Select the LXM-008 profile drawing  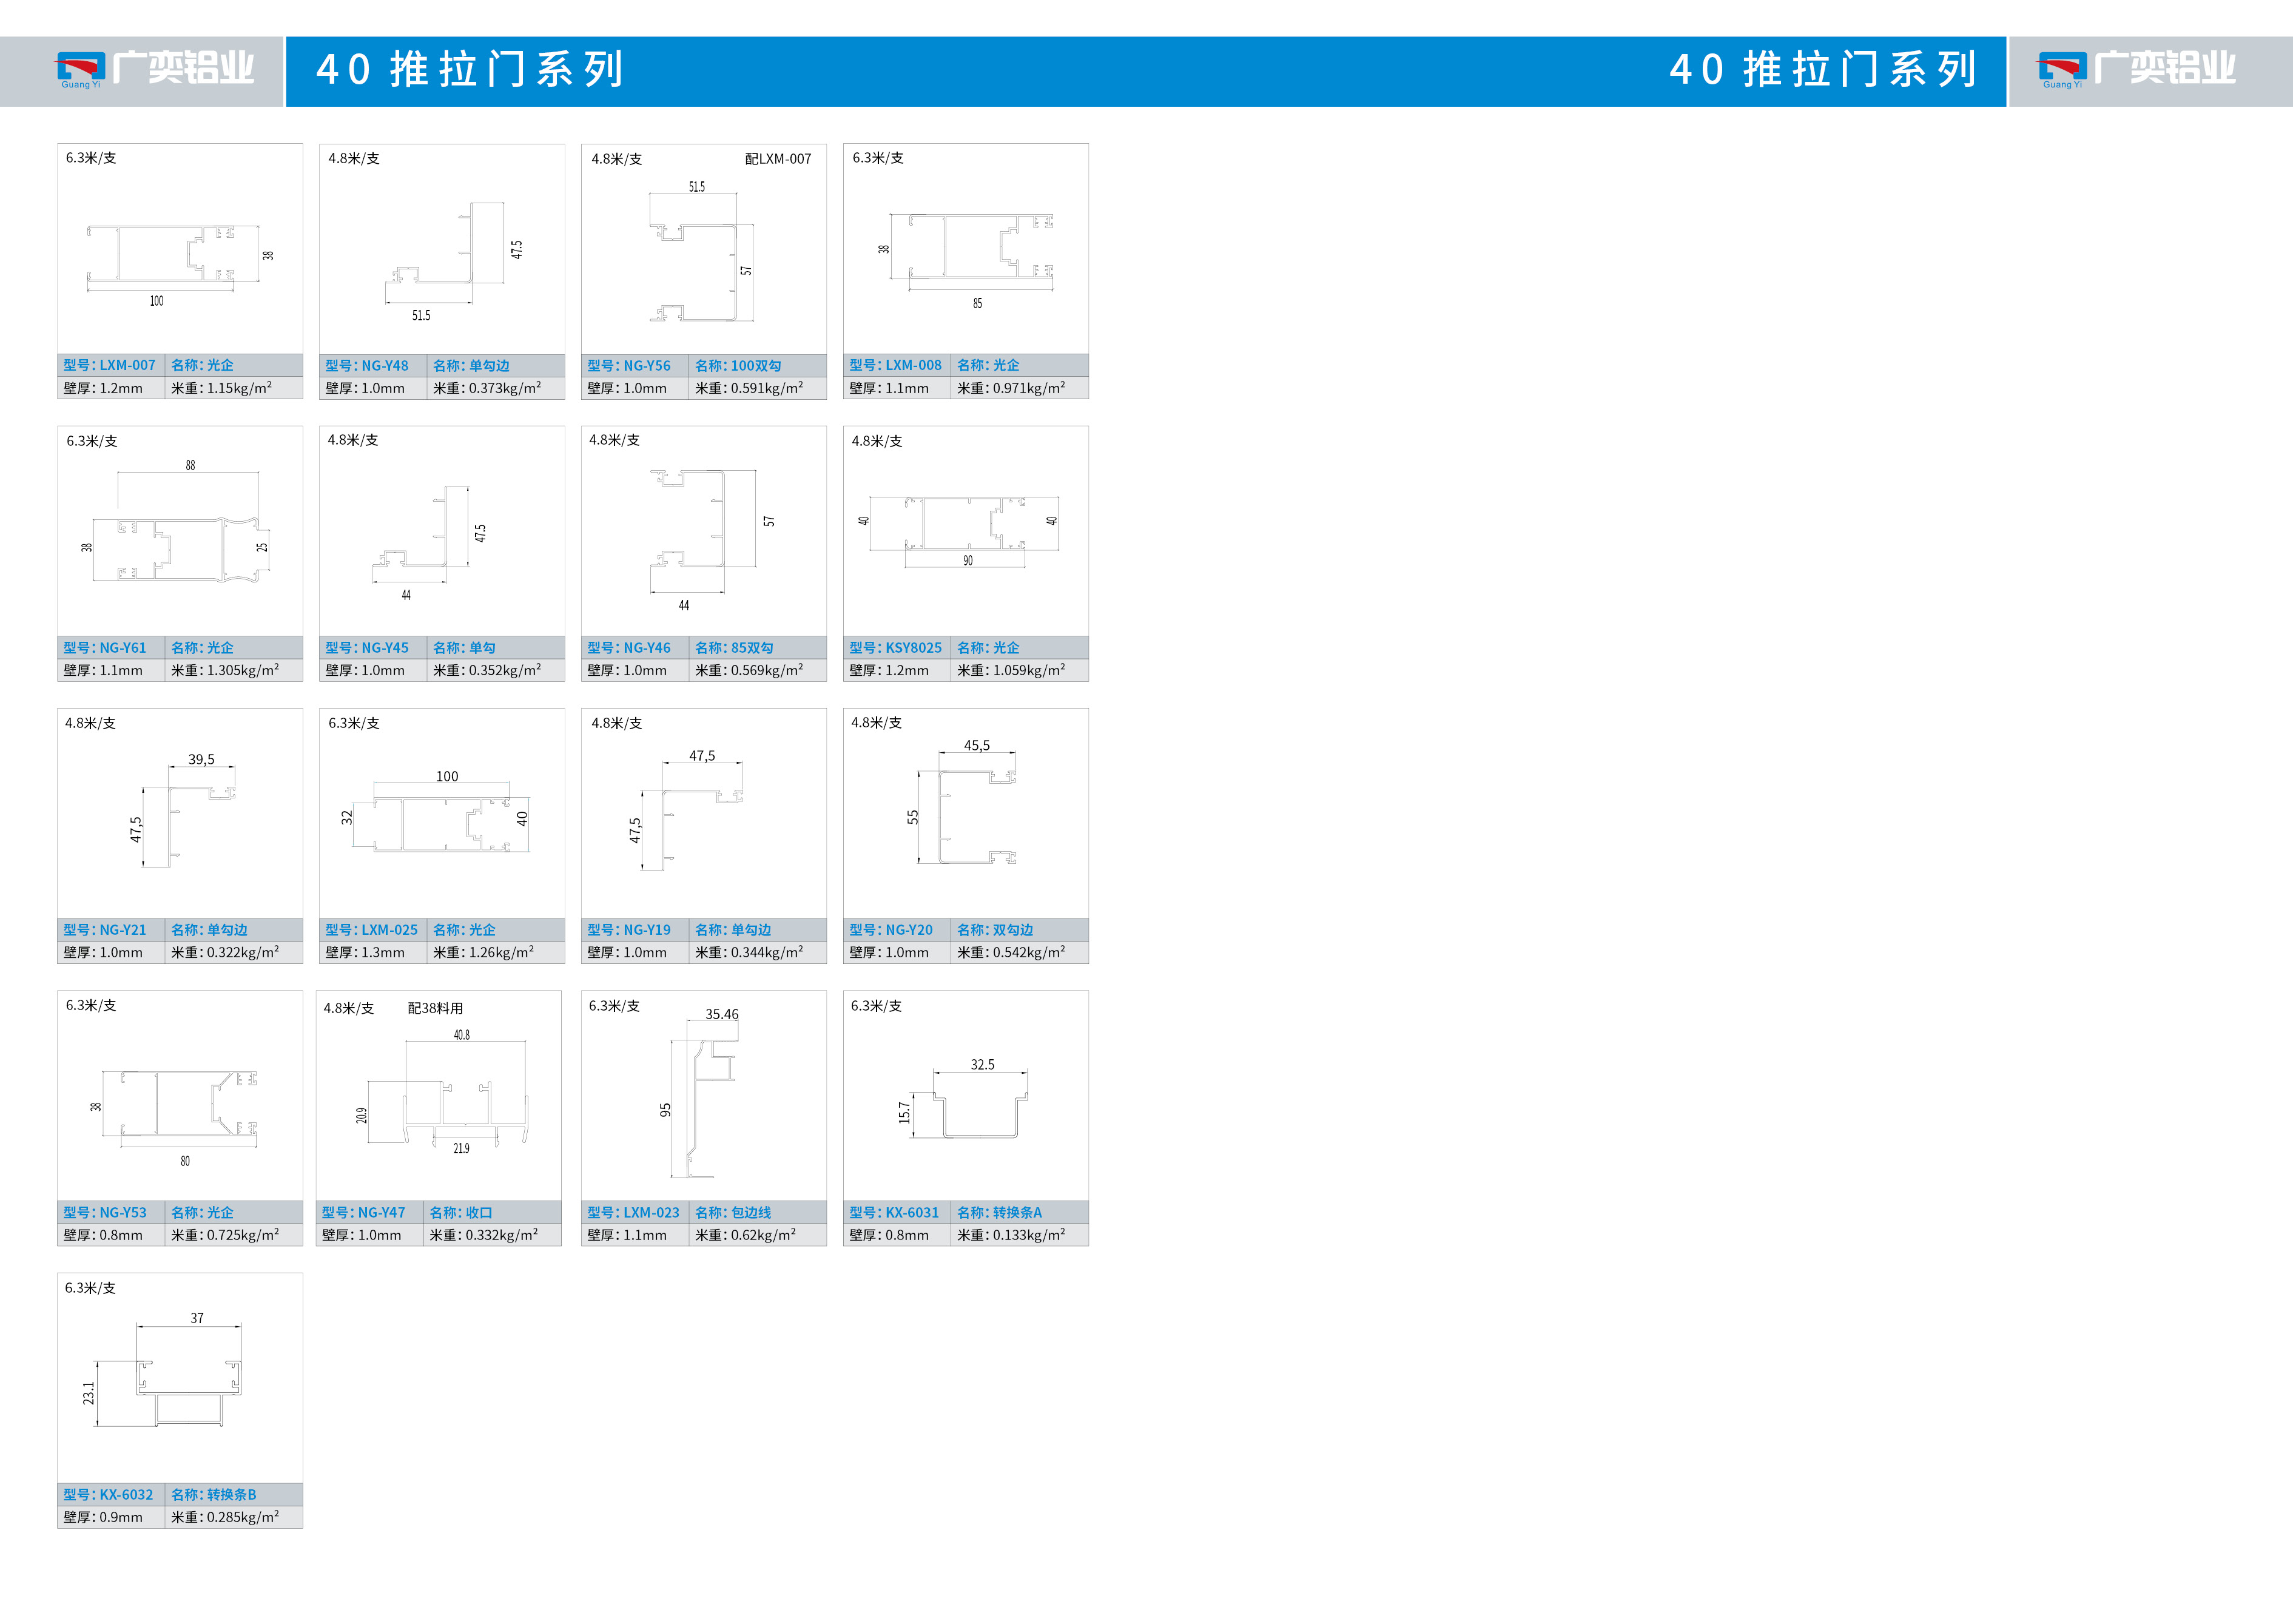(x=966, y=260)
